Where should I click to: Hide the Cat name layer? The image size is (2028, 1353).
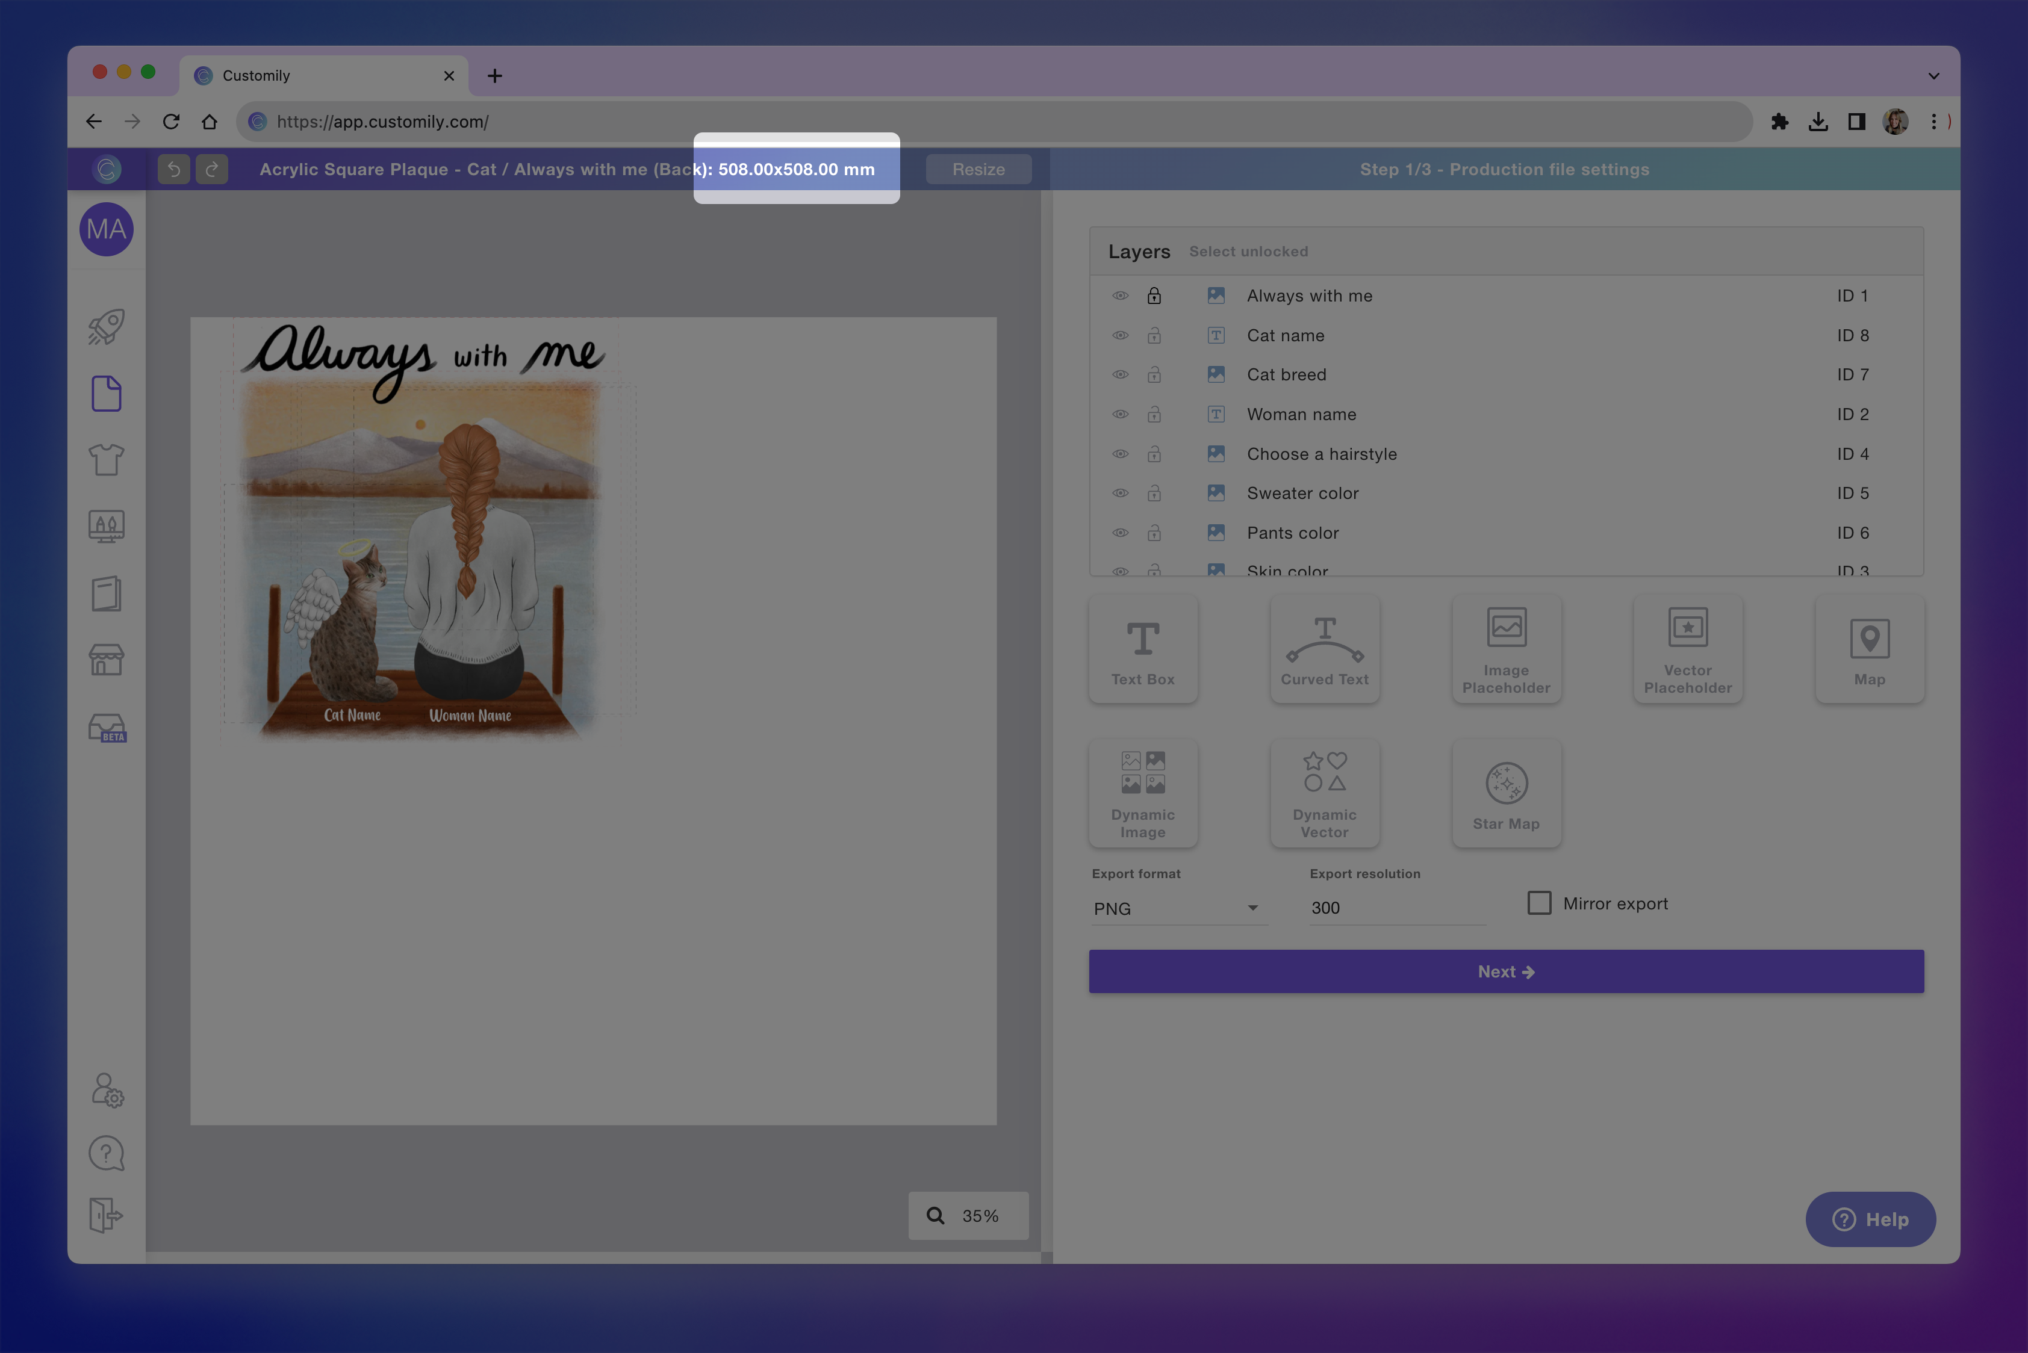coord(1120,336)
